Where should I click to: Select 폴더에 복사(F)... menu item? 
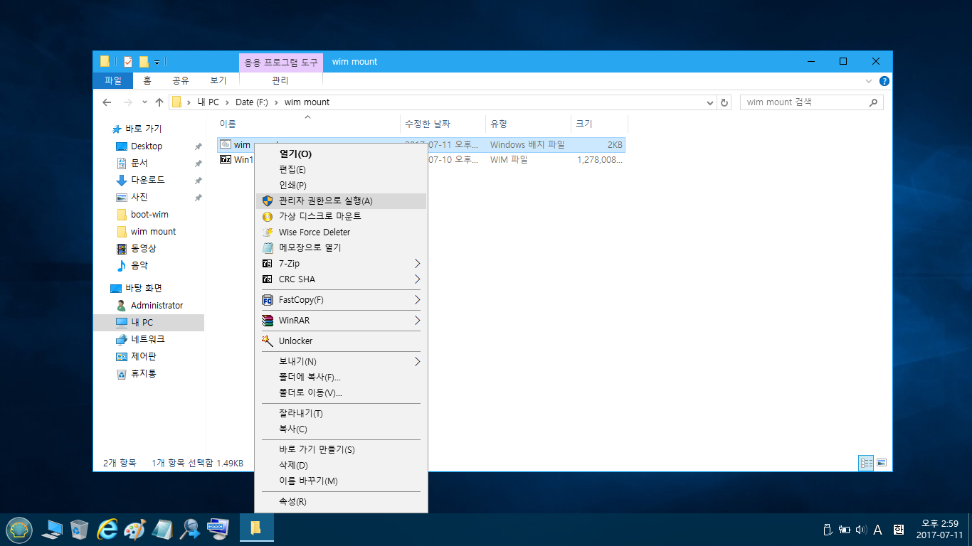(x=341, y=377)
